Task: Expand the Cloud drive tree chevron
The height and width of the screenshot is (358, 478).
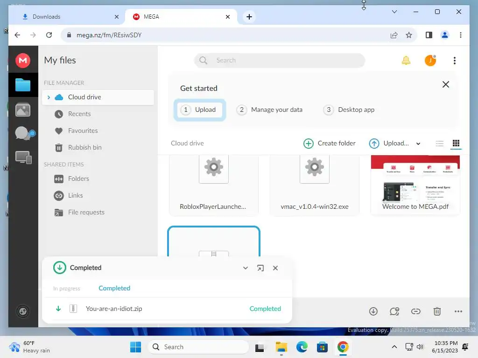Action: [x=49, y=97]
